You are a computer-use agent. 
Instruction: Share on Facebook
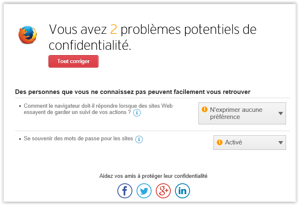125,191
